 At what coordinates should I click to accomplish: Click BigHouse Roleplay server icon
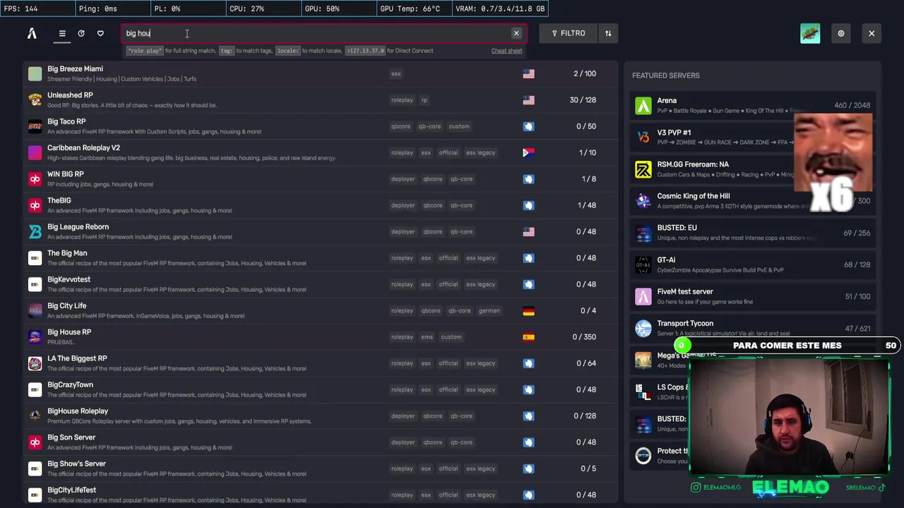35,416
